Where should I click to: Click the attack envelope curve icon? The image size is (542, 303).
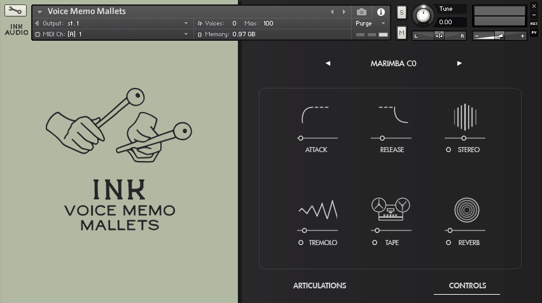click(x=315, y=115)
